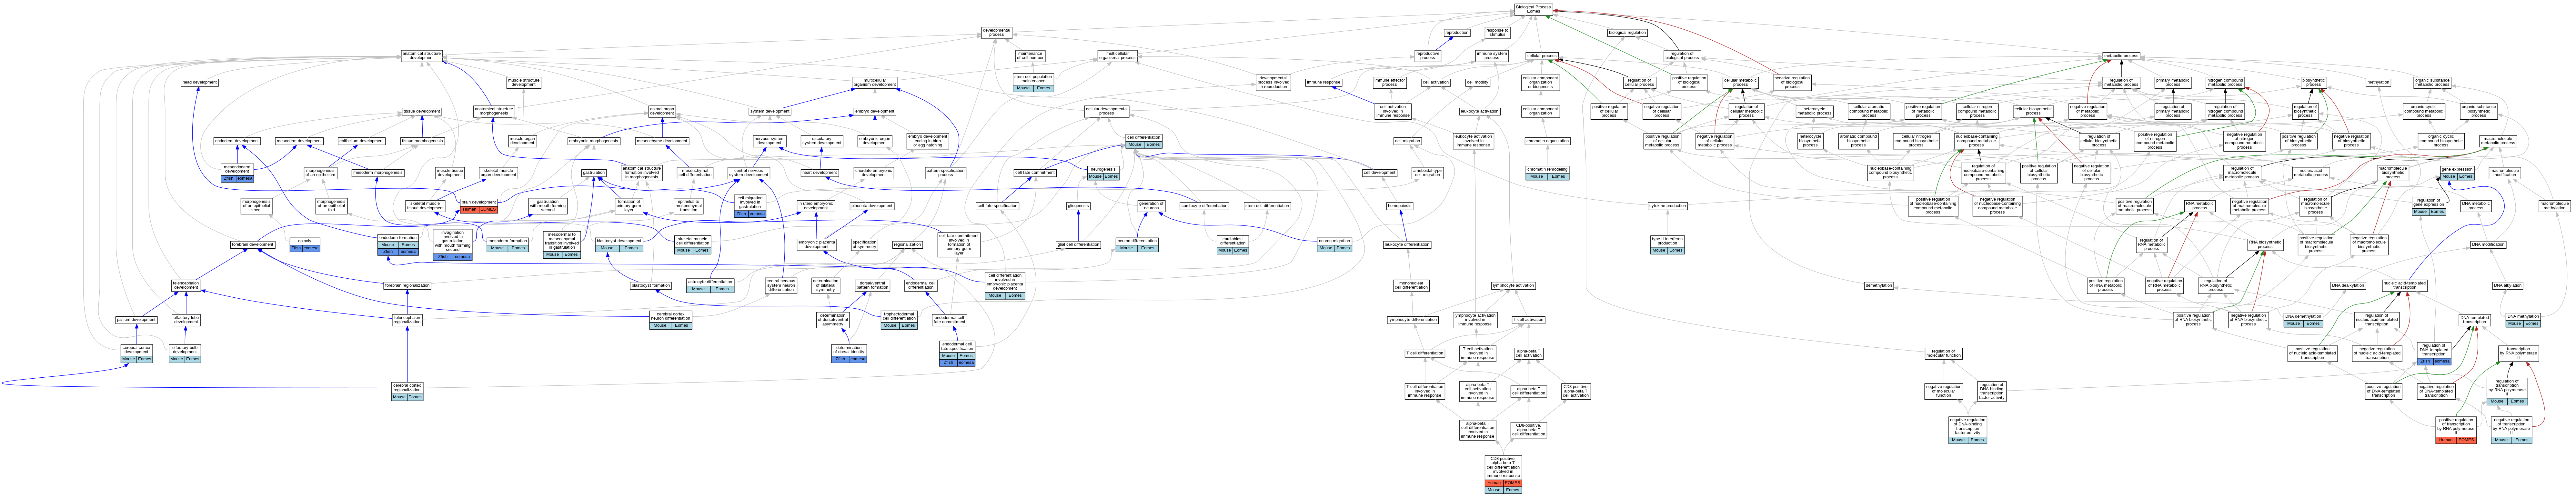Select the root 'Biological Process Eomes' node
2576x497 pixels.
1533,9
